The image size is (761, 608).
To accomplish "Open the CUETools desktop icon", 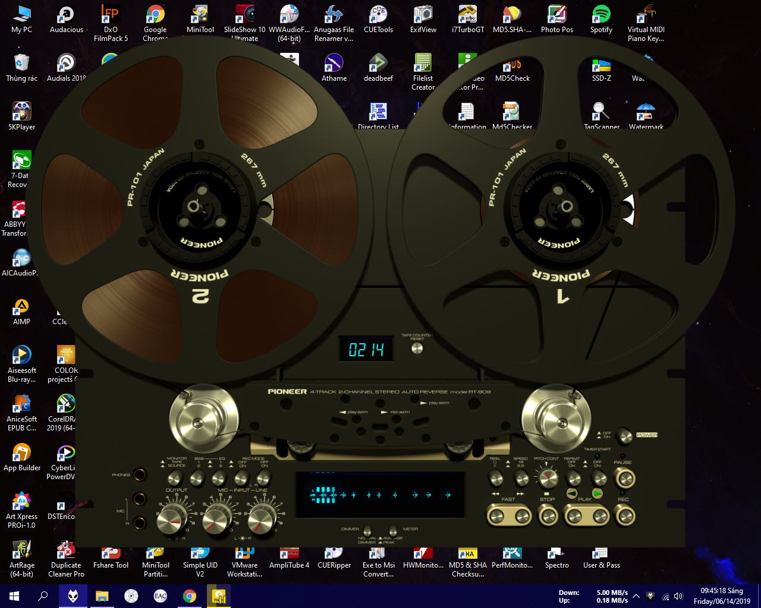I will 379,20.
